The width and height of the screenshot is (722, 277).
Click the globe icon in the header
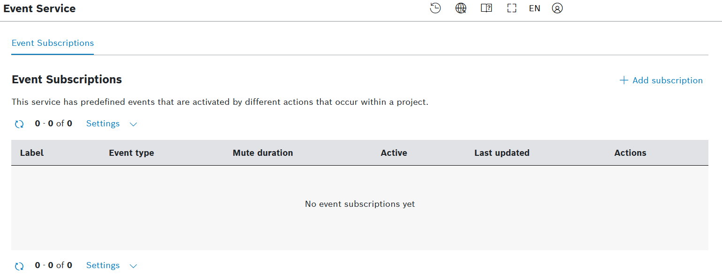[x=461, y=8]
